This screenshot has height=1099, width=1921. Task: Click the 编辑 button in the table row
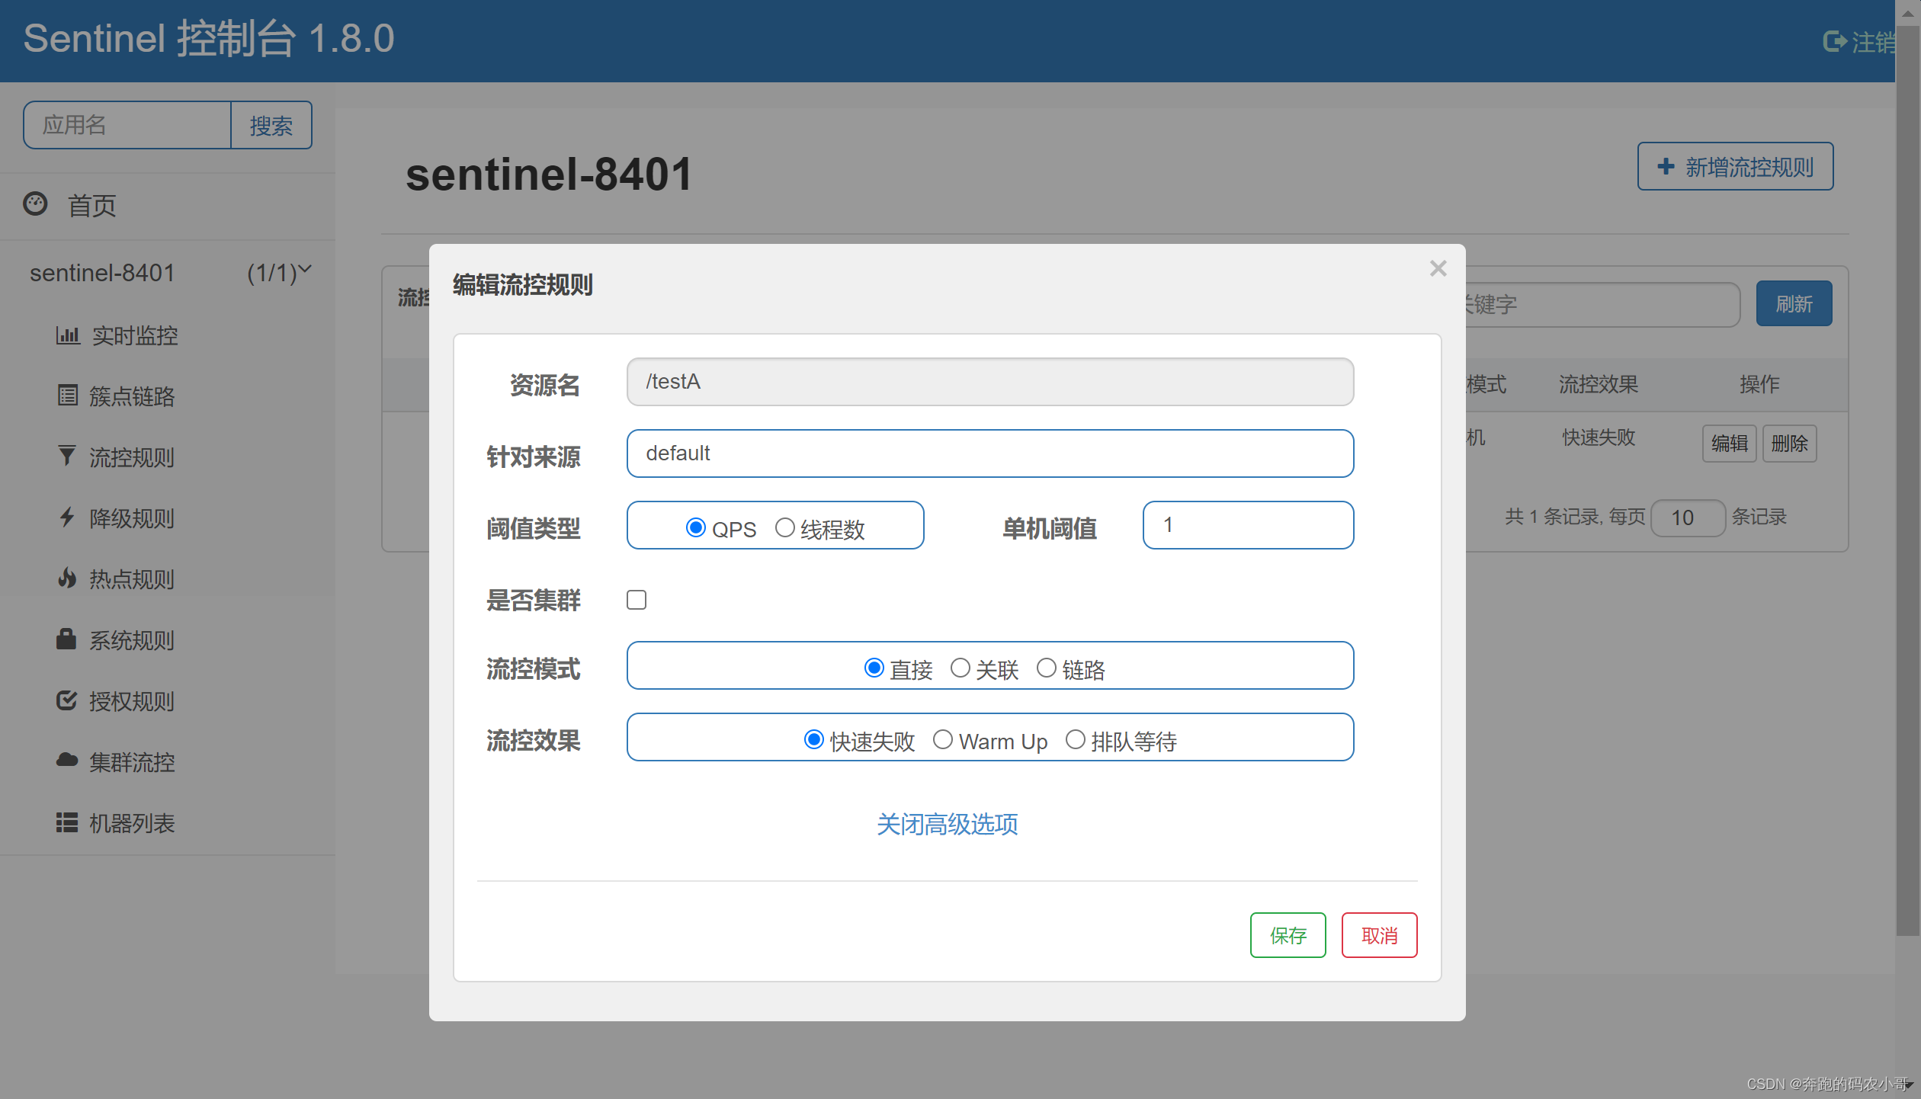(1730, 444)
